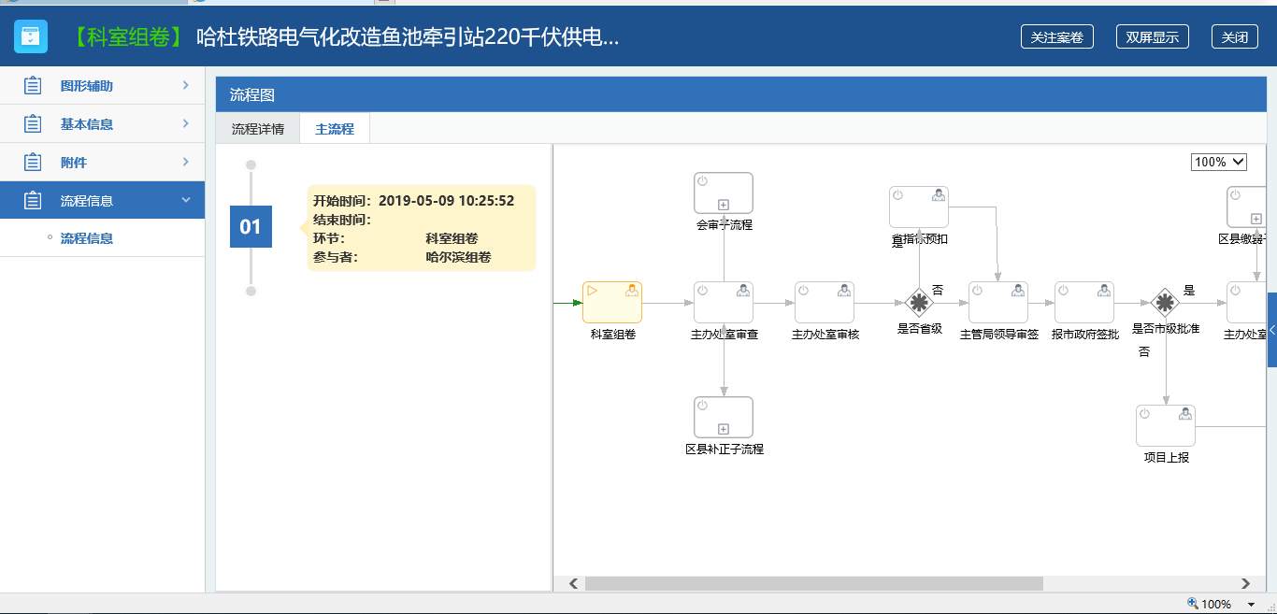Click the 是否市级批准 gateway diamond

tap(1165, 303)
